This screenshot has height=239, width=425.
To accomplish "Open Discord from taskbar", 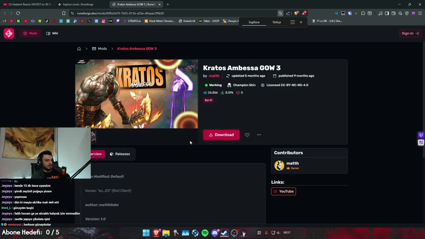I will pos(215,233).
